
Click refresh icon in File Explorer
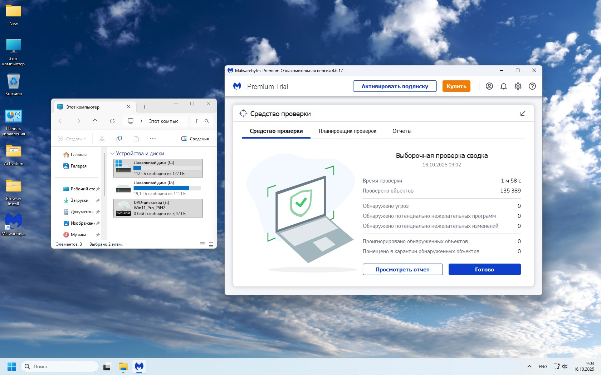[112, 121]
